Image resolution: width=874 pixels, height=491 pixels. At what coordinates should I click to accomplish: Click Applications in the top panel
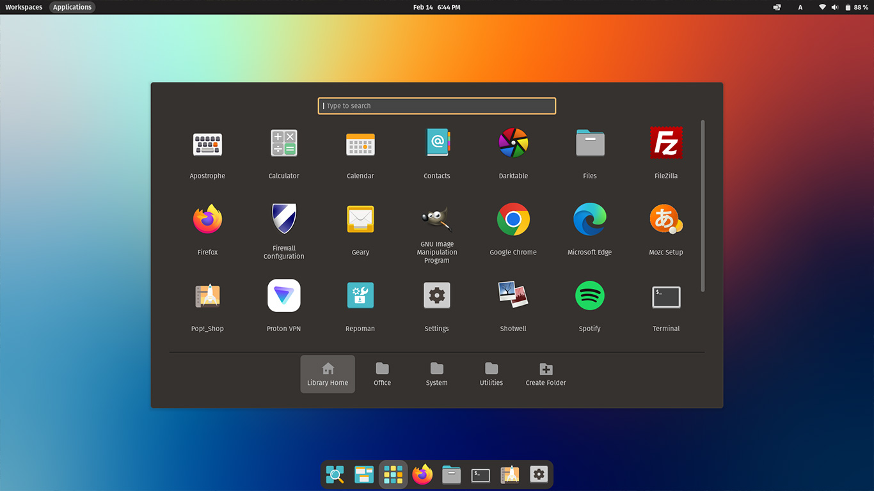[72, 7]
